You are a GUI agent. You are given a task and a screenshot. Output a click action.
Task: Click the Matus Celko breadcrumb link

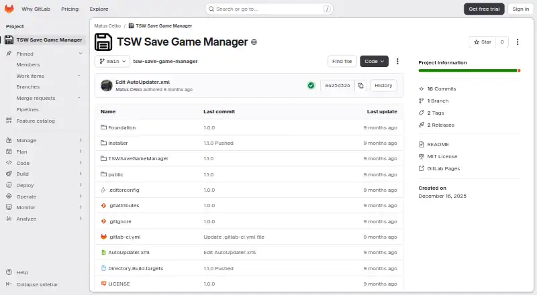coord(107,25)
